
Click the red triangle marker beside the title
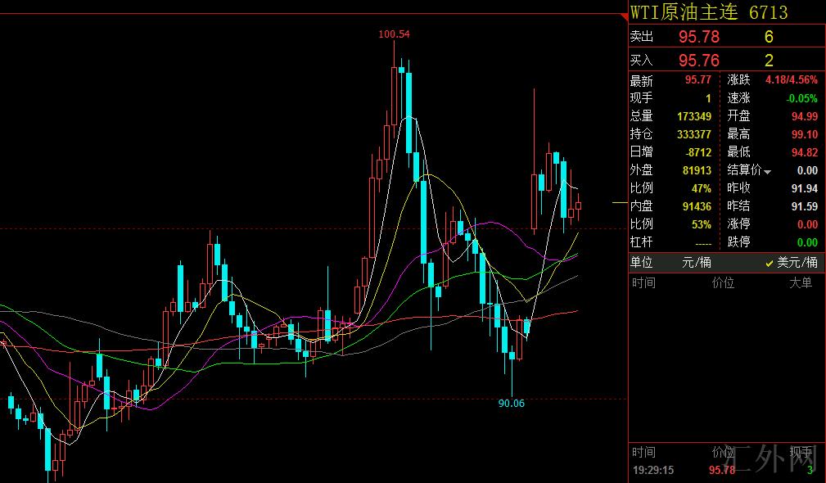click(x=624, y=17)
